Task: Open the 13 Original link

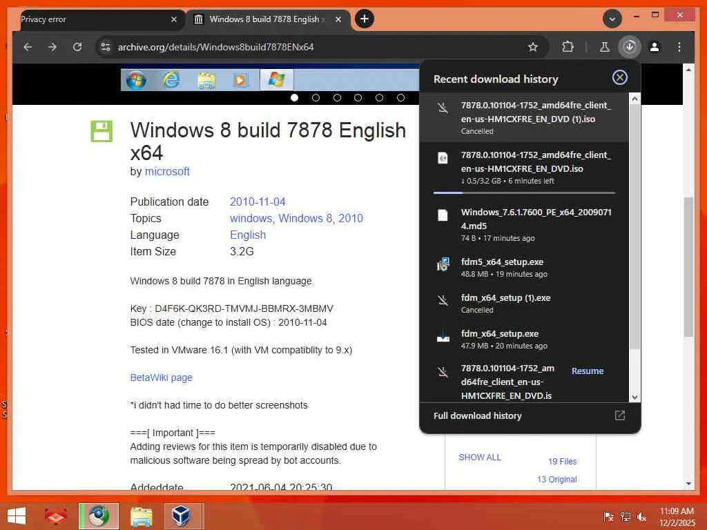Action: tap(557, 480)
